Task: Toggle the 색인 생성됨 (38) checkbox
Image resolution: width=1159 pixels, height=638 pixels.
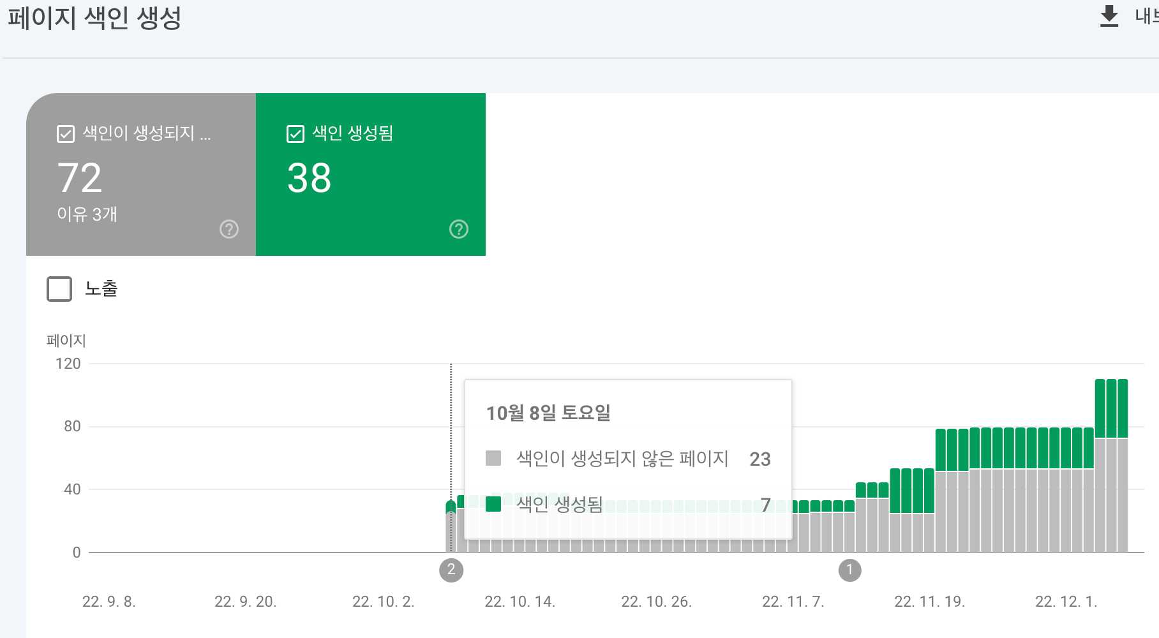Action: [295, 134]
